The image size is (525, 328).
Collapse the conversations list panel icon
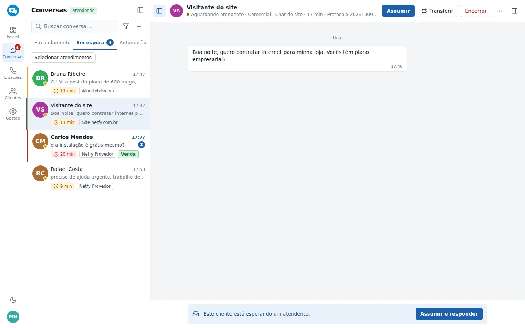click(x=140, y=10)
